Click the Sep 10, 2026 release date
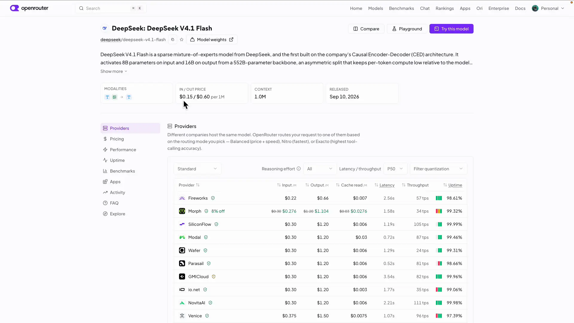The height and width of the screenshot is (323, 574). point(344,97)
